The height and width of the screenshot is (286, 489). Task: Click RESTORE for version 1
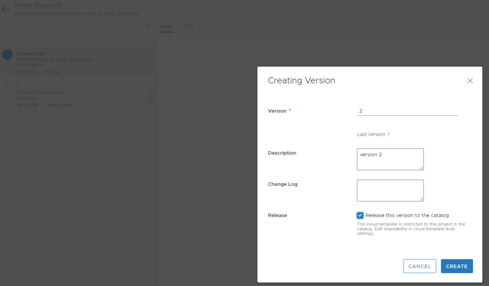pyautogui.click(x=28, y=105)
